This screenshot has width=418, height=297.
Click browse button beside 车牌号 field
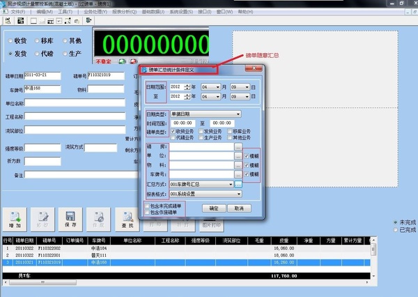(238, 174)
